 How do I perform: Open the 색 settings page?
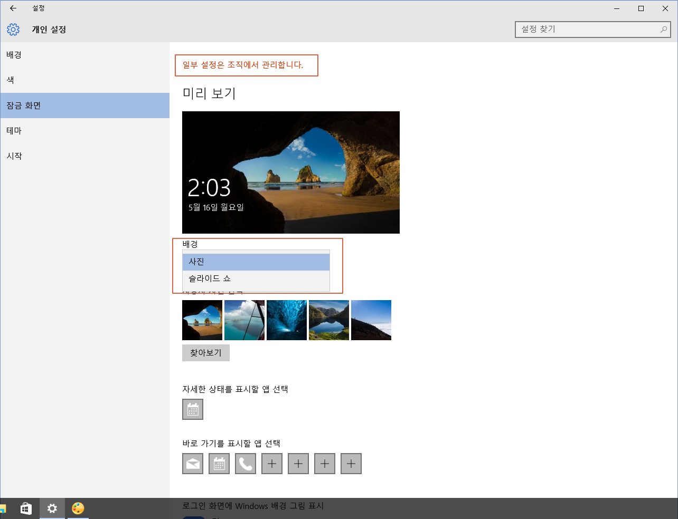(x=84, y=80)
